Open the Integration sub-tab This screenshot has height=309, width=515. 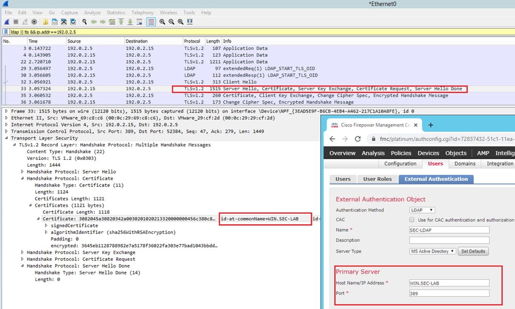click(500, 163)
